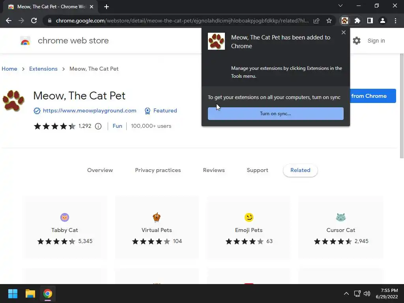This screenshot has height=303, width=404.
Task: Click the padlock site info icon
Action: point(50,21)
